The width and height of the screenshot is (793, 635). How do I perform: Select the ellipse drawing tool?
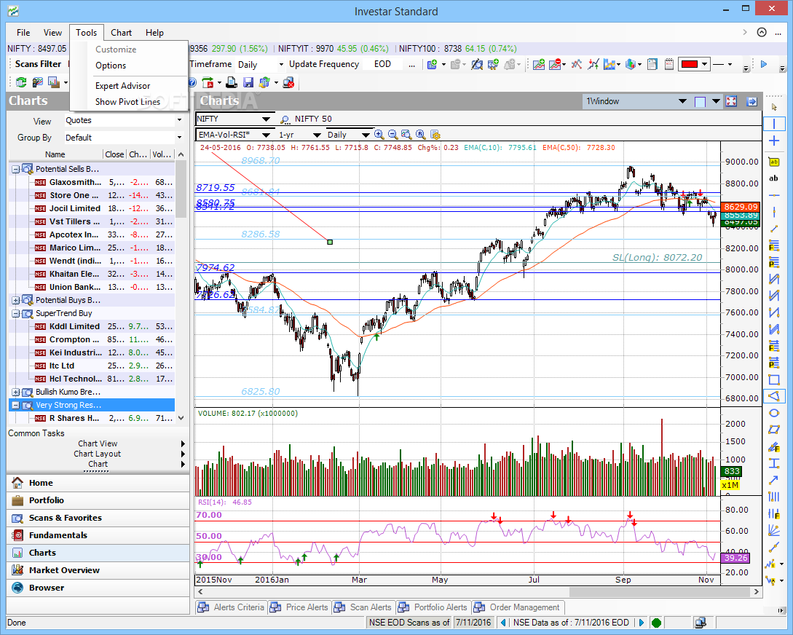774,413
